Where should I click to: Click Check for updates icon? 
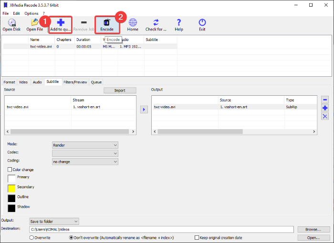point(156,22)
